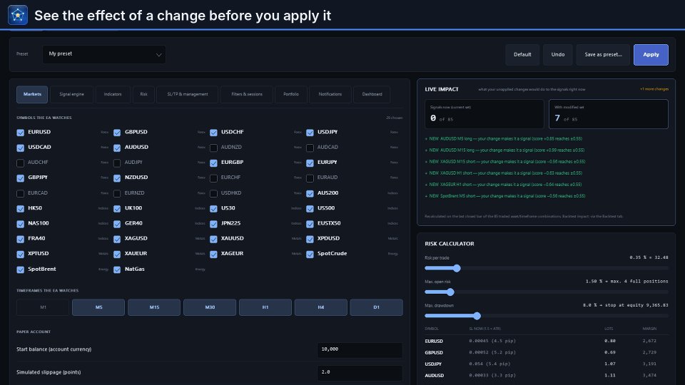Enable the EURCAD symbol checkbox
This screenshot has height=385, width=685.
(21, 193)
